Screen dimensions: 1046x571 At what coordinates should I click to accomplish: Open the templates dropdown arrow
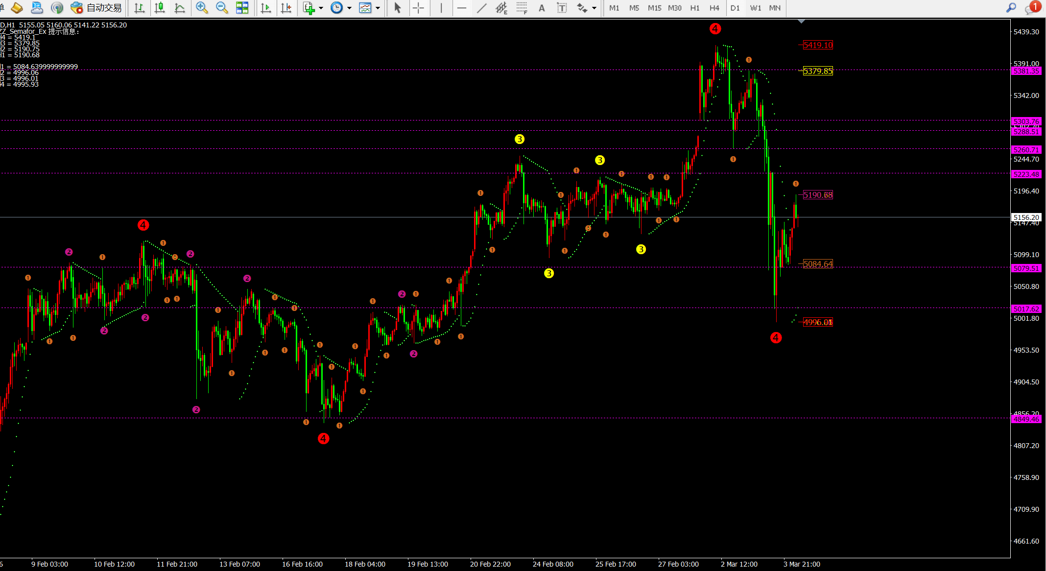tap(378, 8)
